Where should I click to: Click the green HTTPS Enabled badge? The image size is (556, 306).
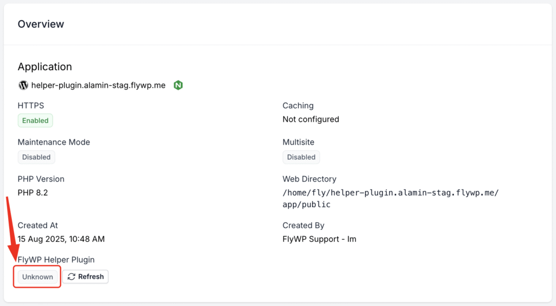tap(35, 120)
